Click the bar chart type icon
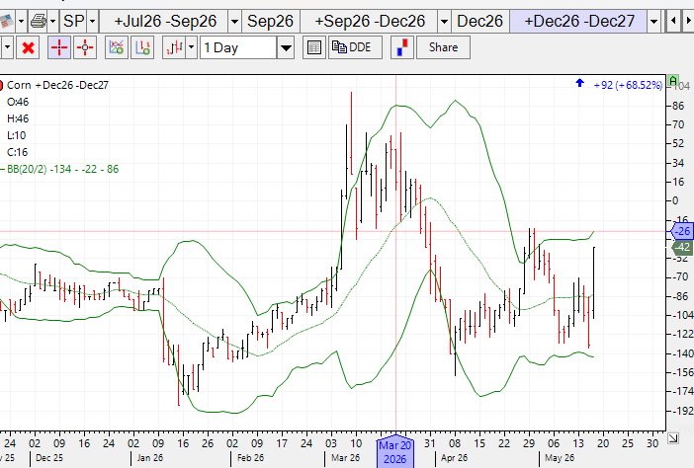Screen dimensions: 694x468 pos(174,47)
